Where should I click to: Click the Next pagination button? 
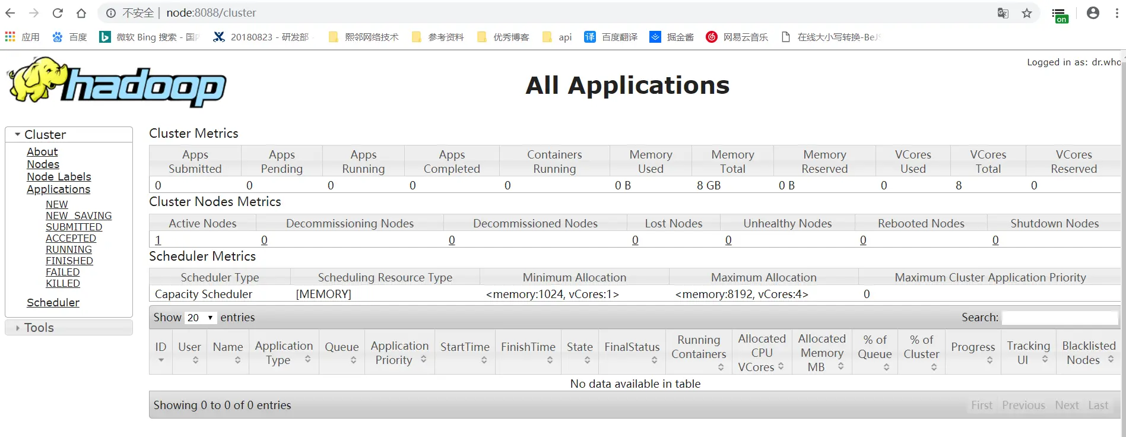point(1067,405)
